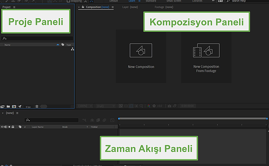
Task: Click the lock column header in timeline
Action: coord(13,127)
